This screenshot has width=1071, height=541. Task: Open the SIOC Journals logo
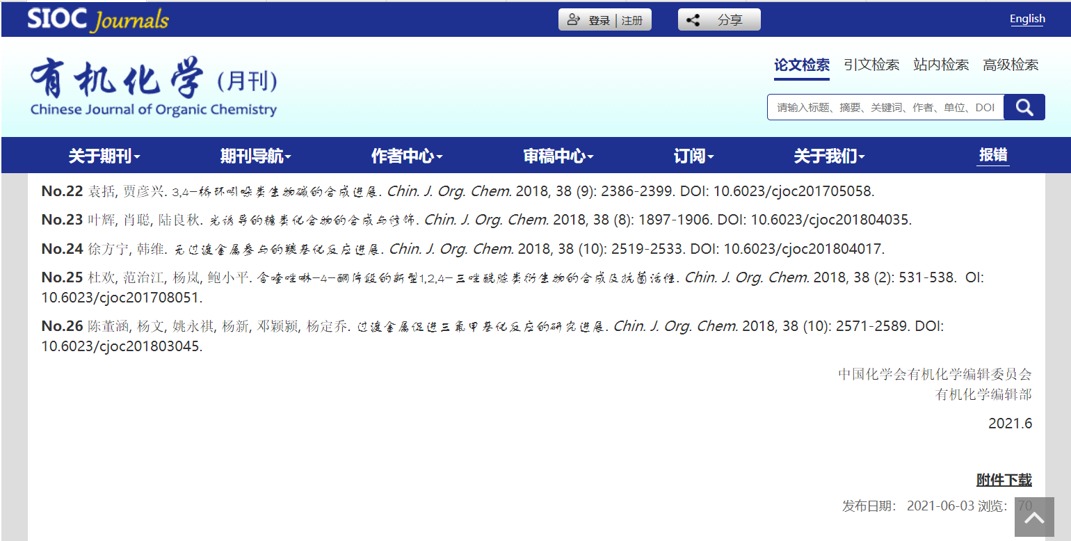(98, 19)
